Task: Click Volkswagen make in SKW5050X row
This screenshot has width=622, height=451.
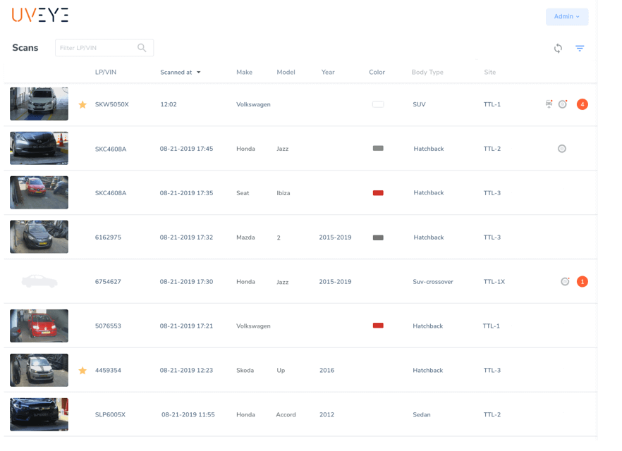Action: pyautogui.click(x=253, y=104)
